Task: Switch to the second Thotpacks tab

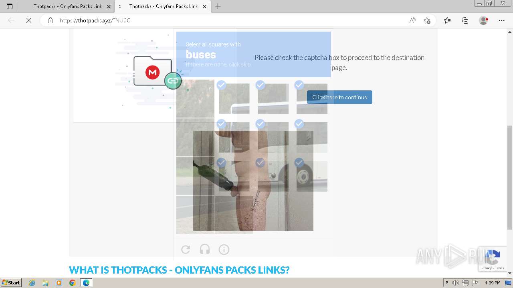Action: tap(163, 6)
